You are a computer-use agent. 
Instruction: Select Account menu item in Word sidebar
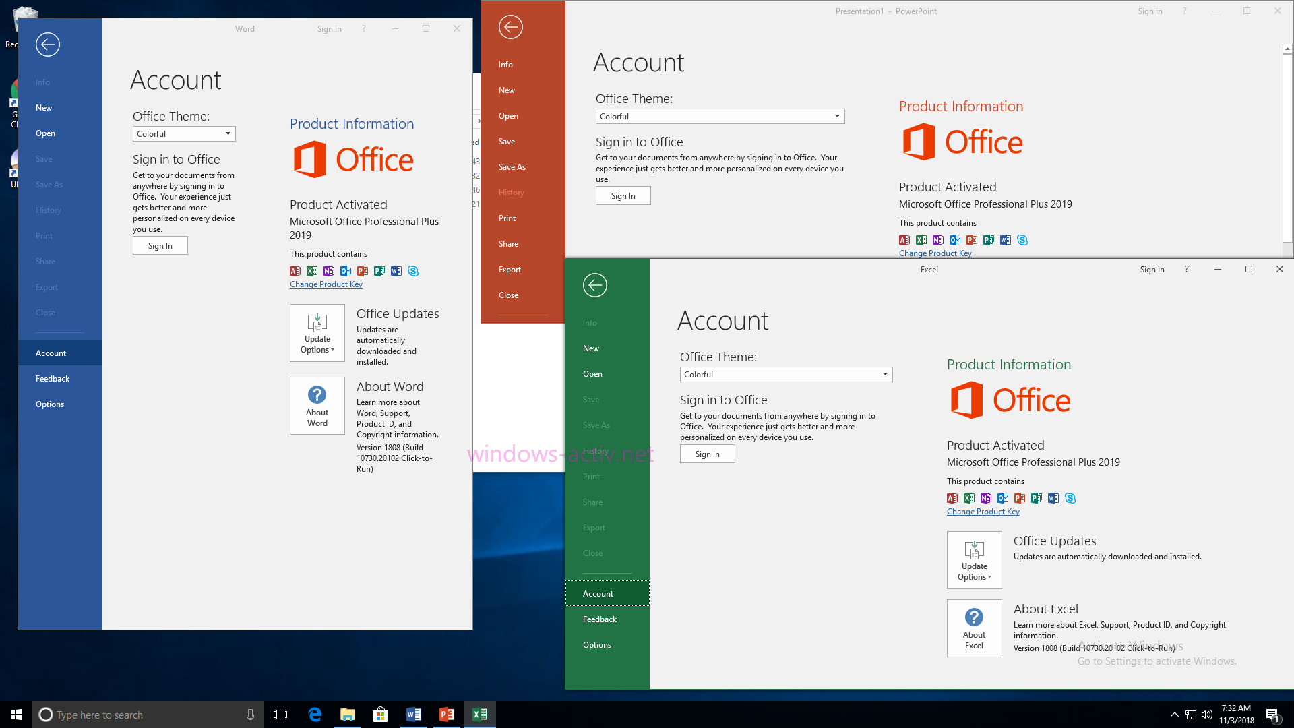point(51,353)
